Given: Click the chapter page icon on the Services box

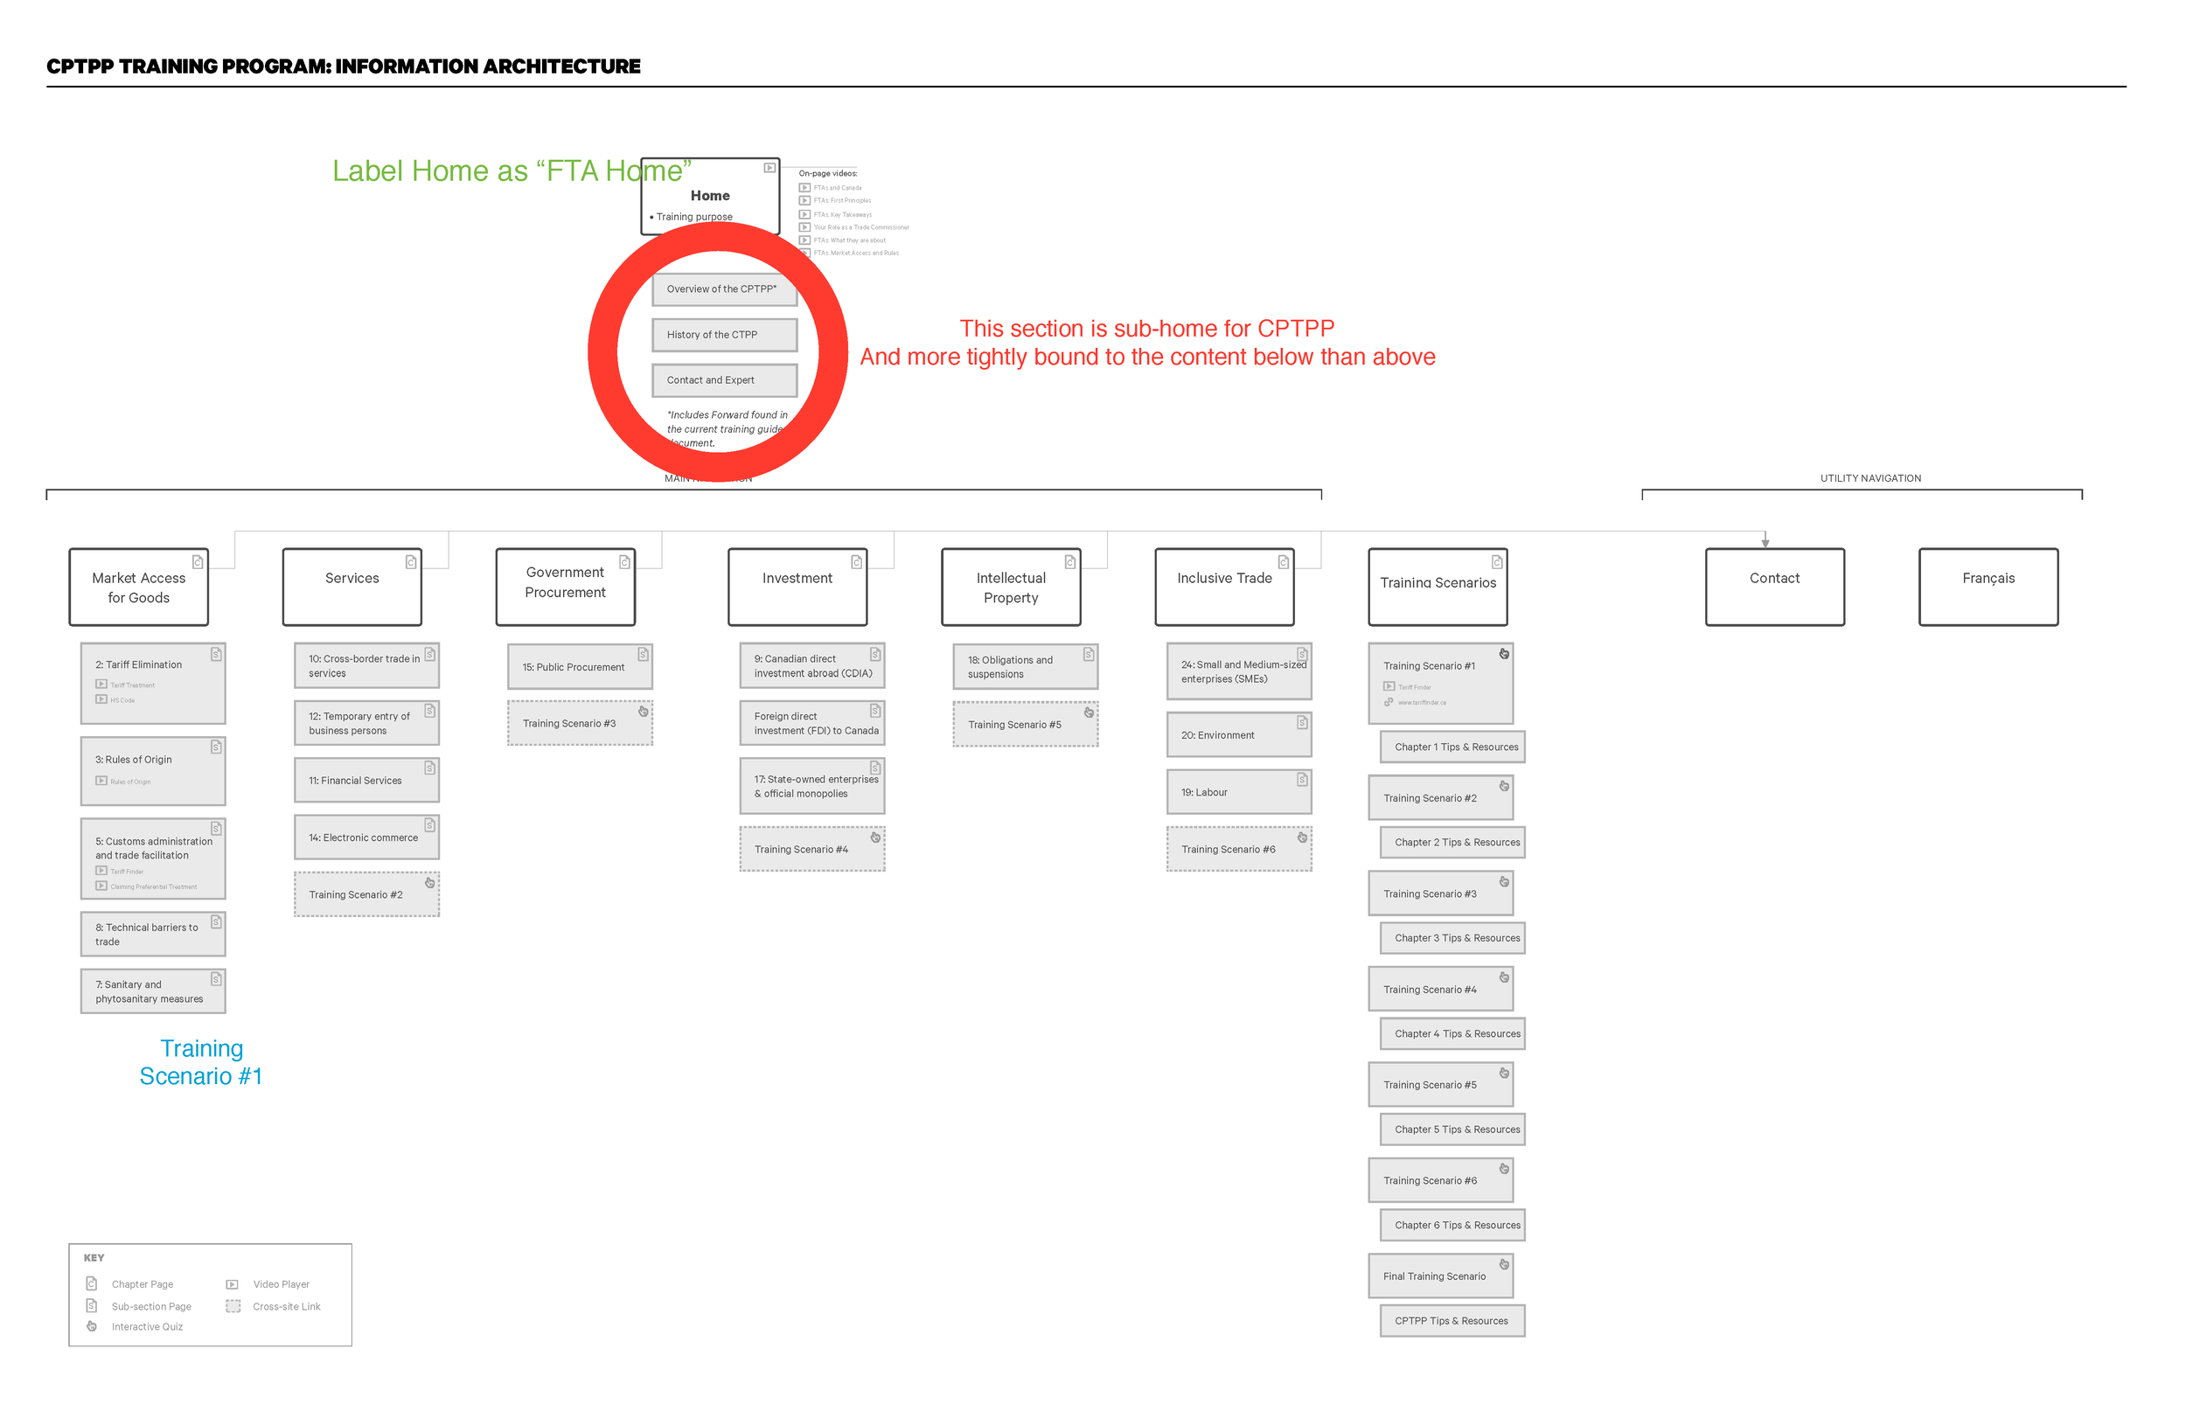Looking at the screenshot, I should [413, 560].
